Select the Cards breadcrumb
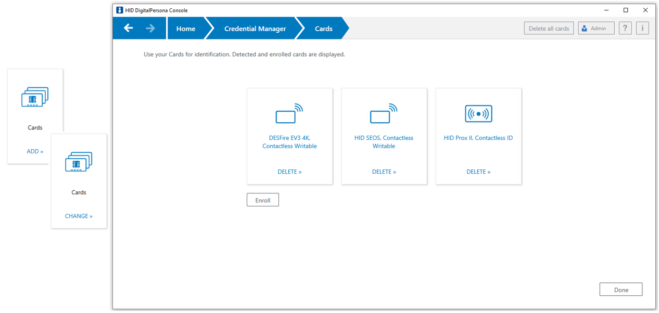Screen dimensions: 659x313 323,29
